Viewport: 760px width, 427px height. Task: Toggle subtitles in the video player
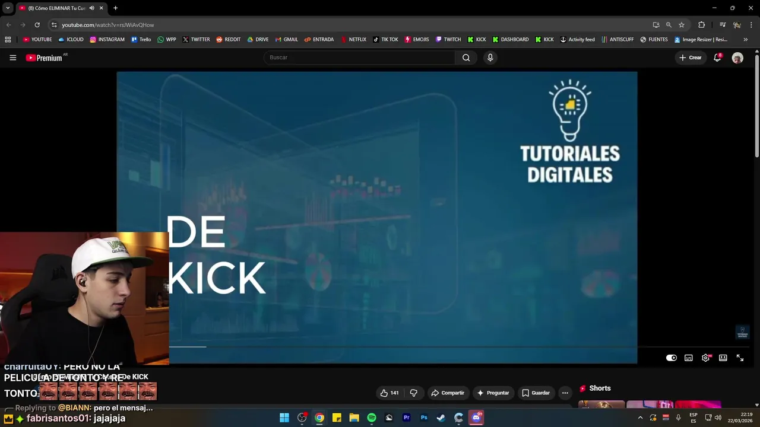point(689,358)
